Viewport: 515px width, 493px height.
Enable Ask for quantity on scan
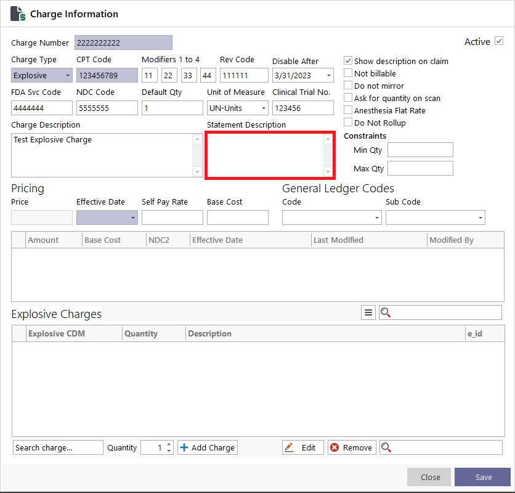[x=348, y=97]
